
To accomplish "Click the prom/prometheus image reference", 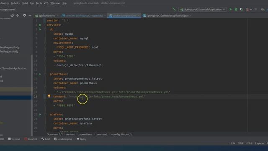I will (77, 78).
